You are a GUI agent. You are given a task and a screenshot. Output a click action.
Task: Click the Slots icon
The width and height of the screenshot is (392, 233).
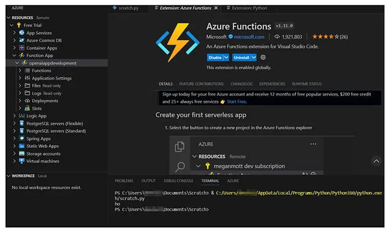click(x=27, y=108)
